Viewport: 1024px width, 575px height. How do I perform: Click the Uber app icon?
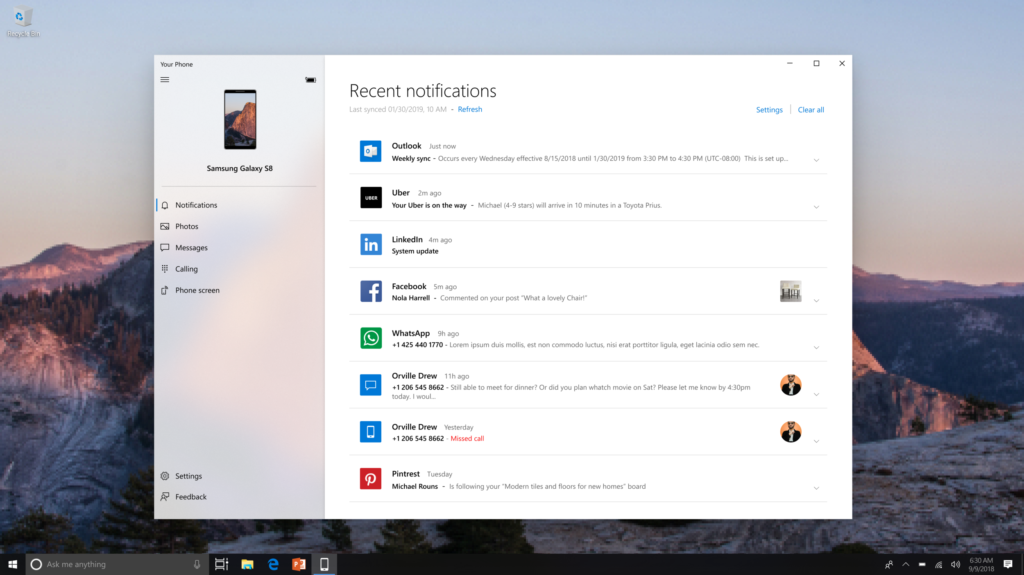(x=371, y=198)
